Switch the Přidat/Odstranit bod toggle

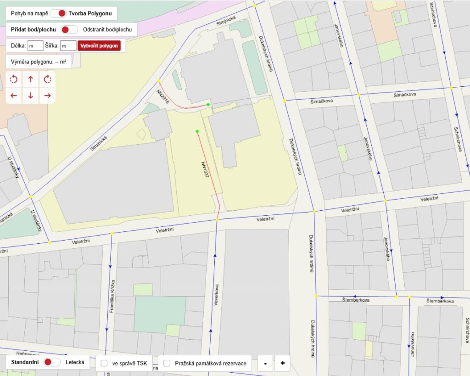point(69,29)
